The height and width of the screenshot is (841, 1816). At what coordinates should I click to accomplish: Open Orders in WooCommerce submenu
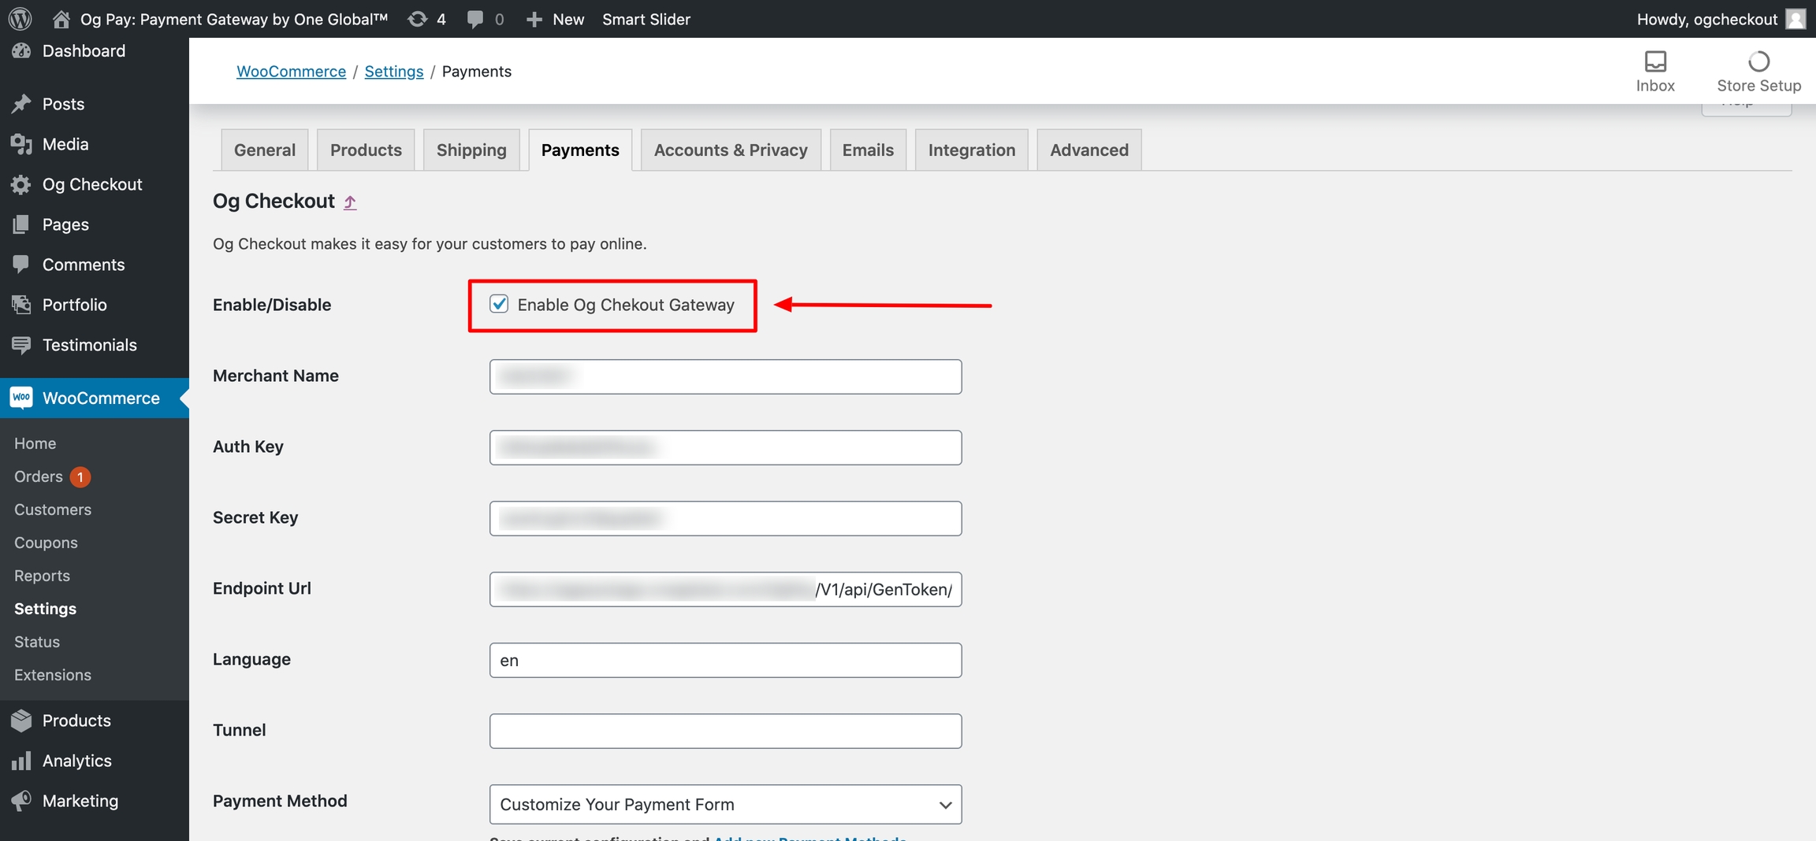click(39, 476)
